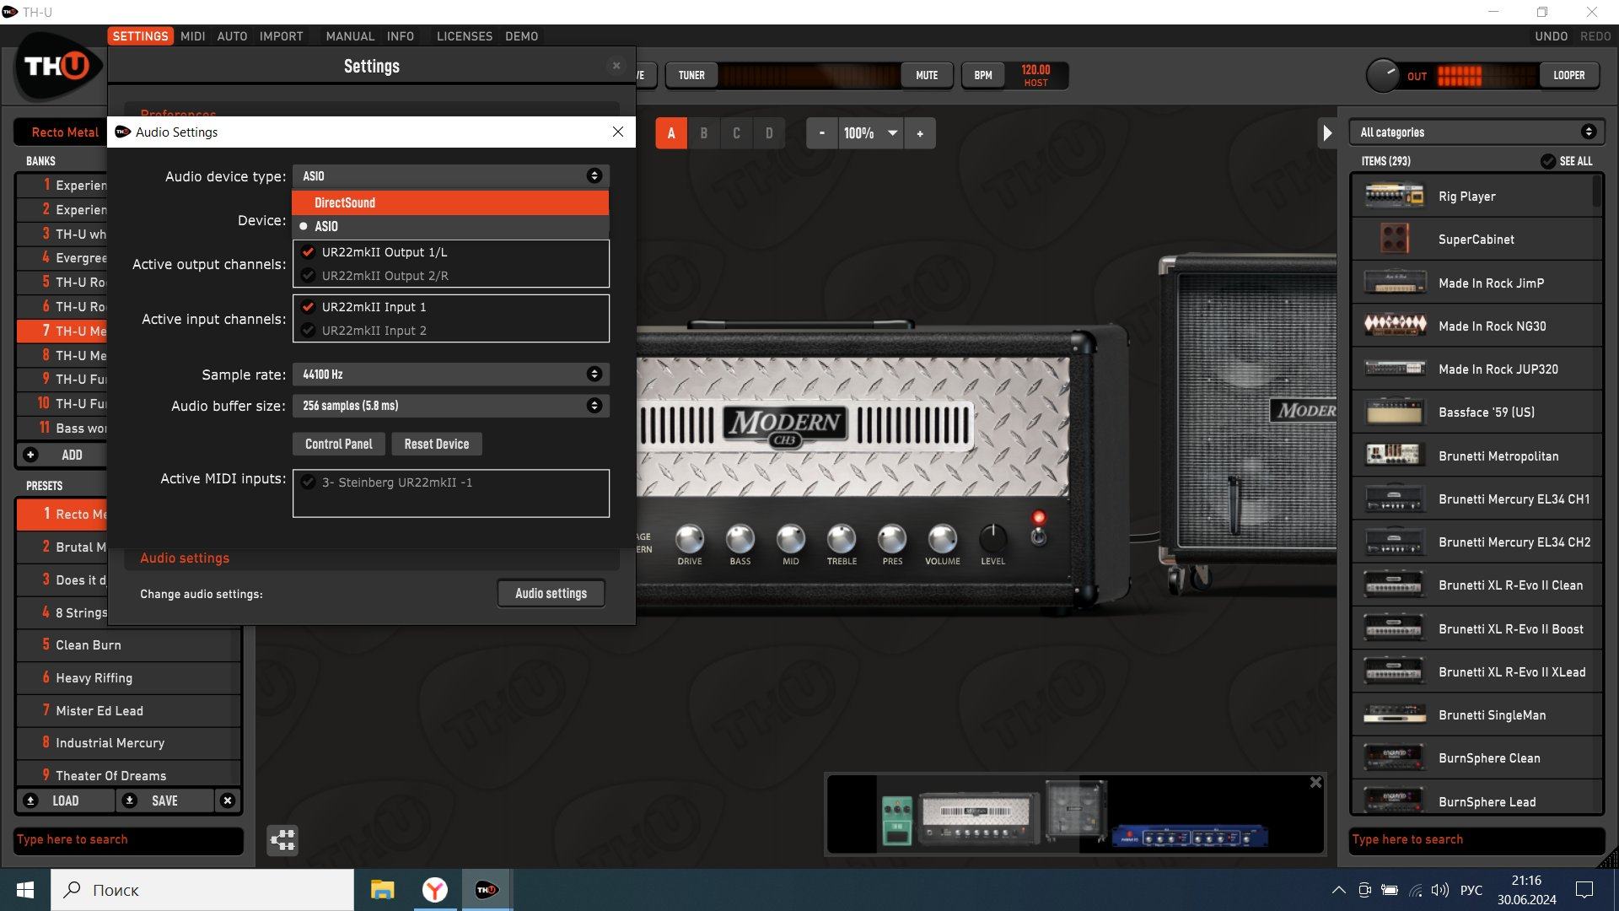This screenshot has width=1619, height=911.
Task: Expand the side panel play arrow
Action: 1327,132
